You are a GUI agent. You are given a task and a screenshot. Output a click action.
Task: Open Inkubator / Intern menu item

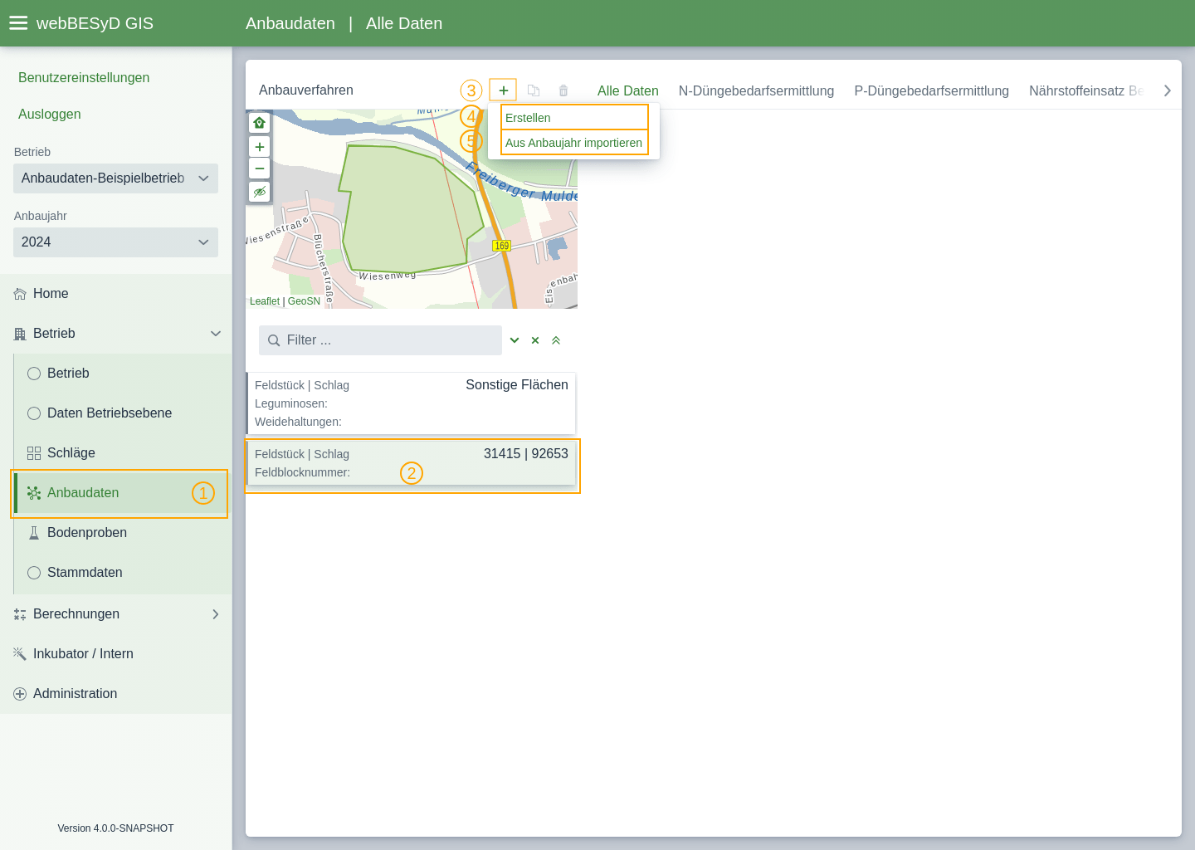(116, 654)
